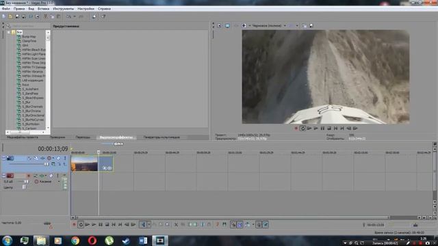
Task: Switch to the Проводник tab
Action: (57, 137)
